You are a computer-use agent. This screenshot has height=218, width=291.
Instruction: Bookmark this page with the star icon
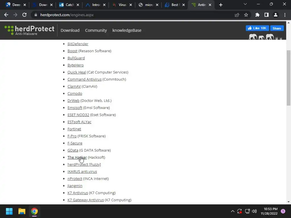246,15
